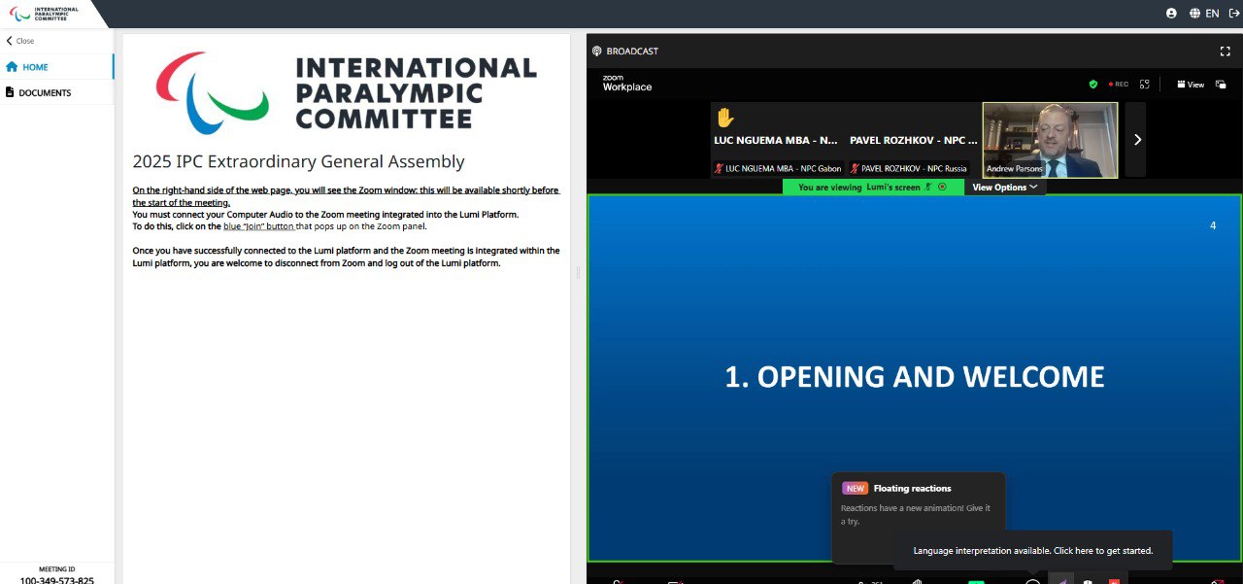Collapse the sidebar using Close
Screen dimensions: 1243x584
click(20, 41)
